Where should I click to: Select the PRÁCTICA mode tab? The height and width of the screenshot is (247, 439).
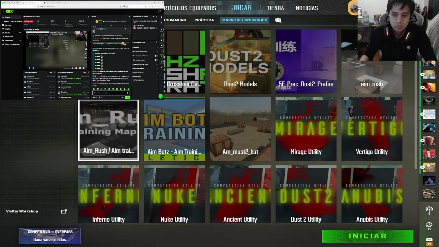(204, 20)
